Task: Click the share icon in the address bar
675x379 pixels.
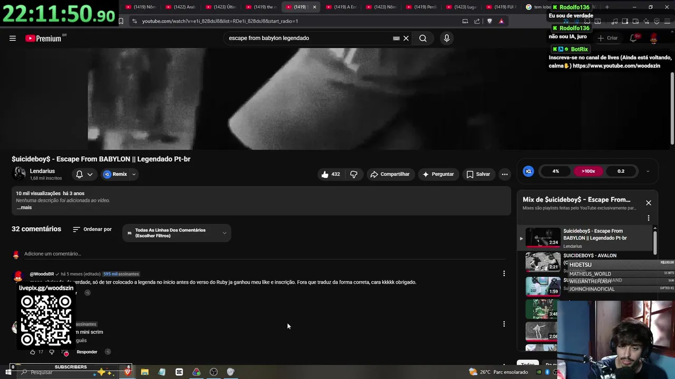Action: tap(477, 21)
